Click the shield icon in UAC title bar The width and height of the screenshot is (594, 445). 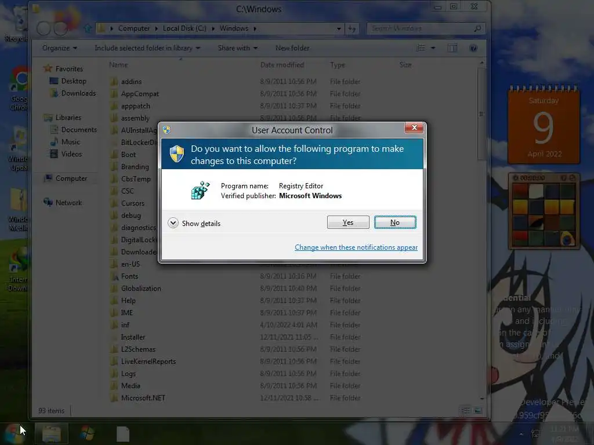point(166,130)
